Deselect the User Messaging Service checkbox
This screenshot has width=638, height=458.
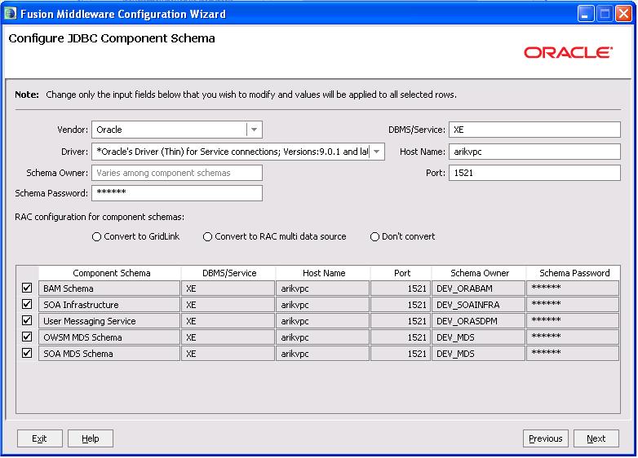point(27,321)
